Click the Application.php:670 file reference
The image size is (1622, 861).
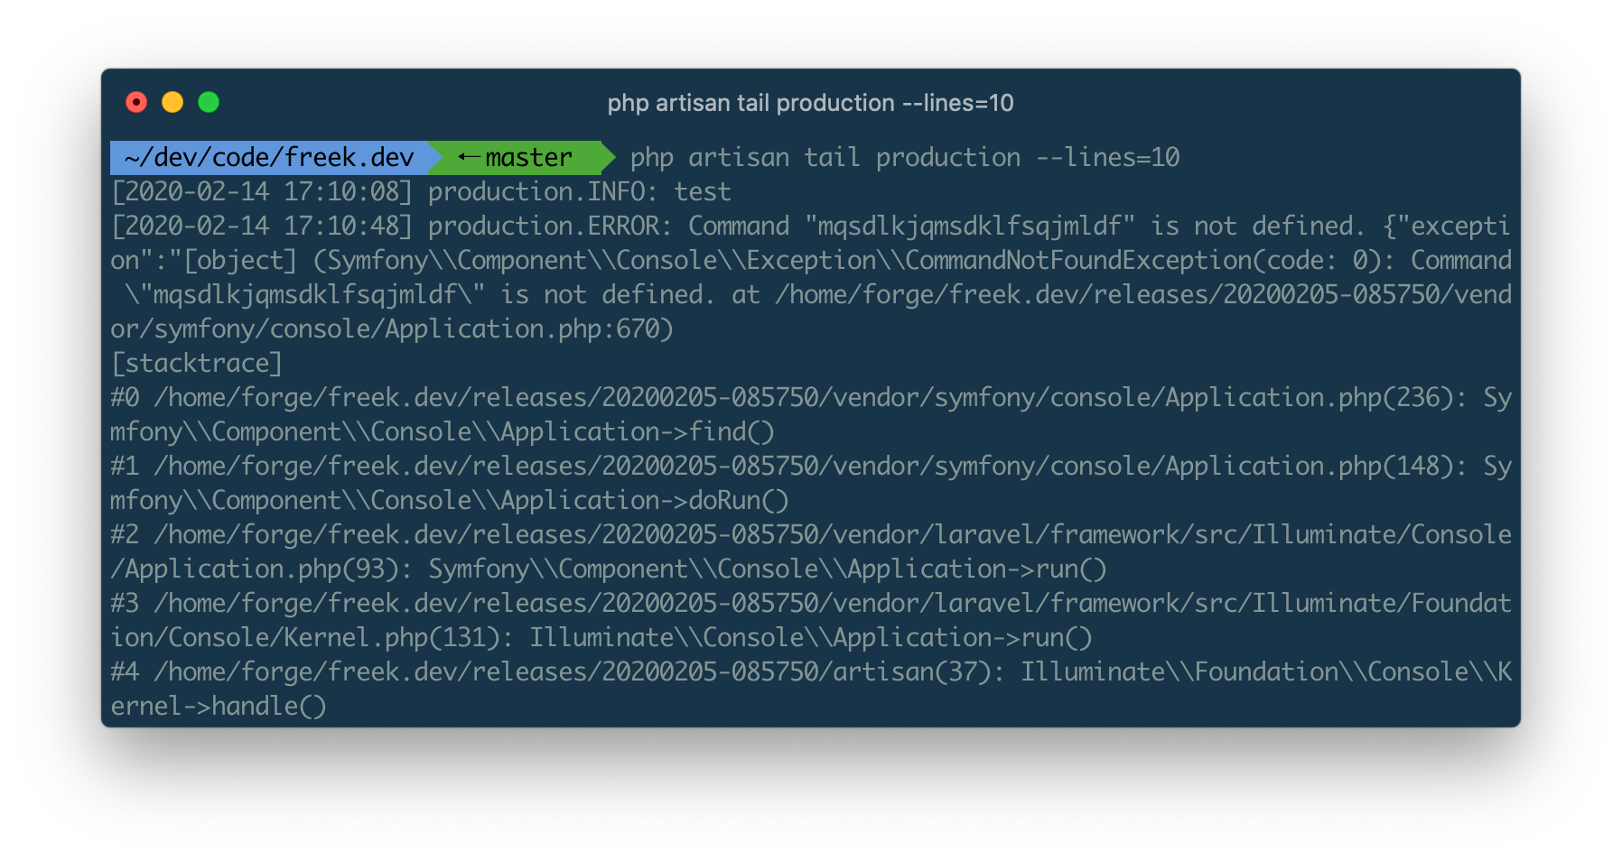(x=529, y=329)
